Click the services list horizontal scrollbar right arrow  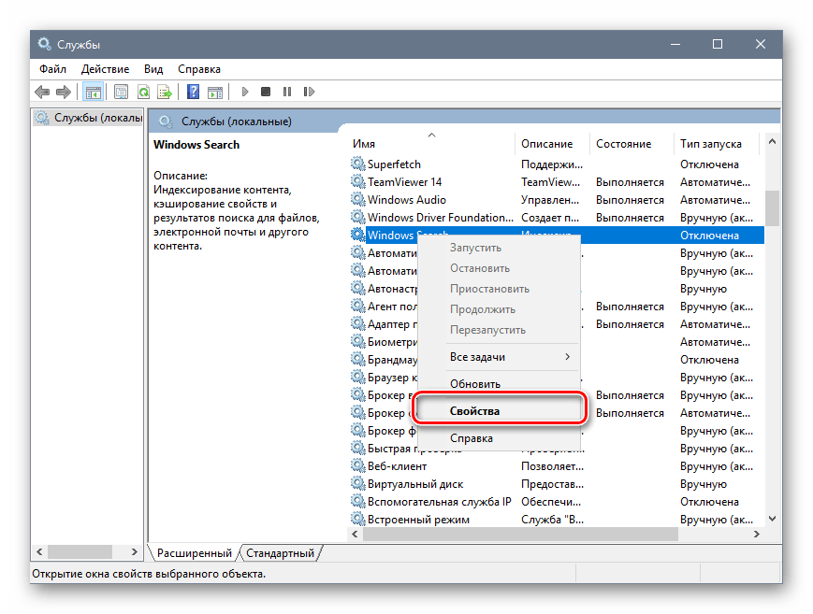point(757,534)
